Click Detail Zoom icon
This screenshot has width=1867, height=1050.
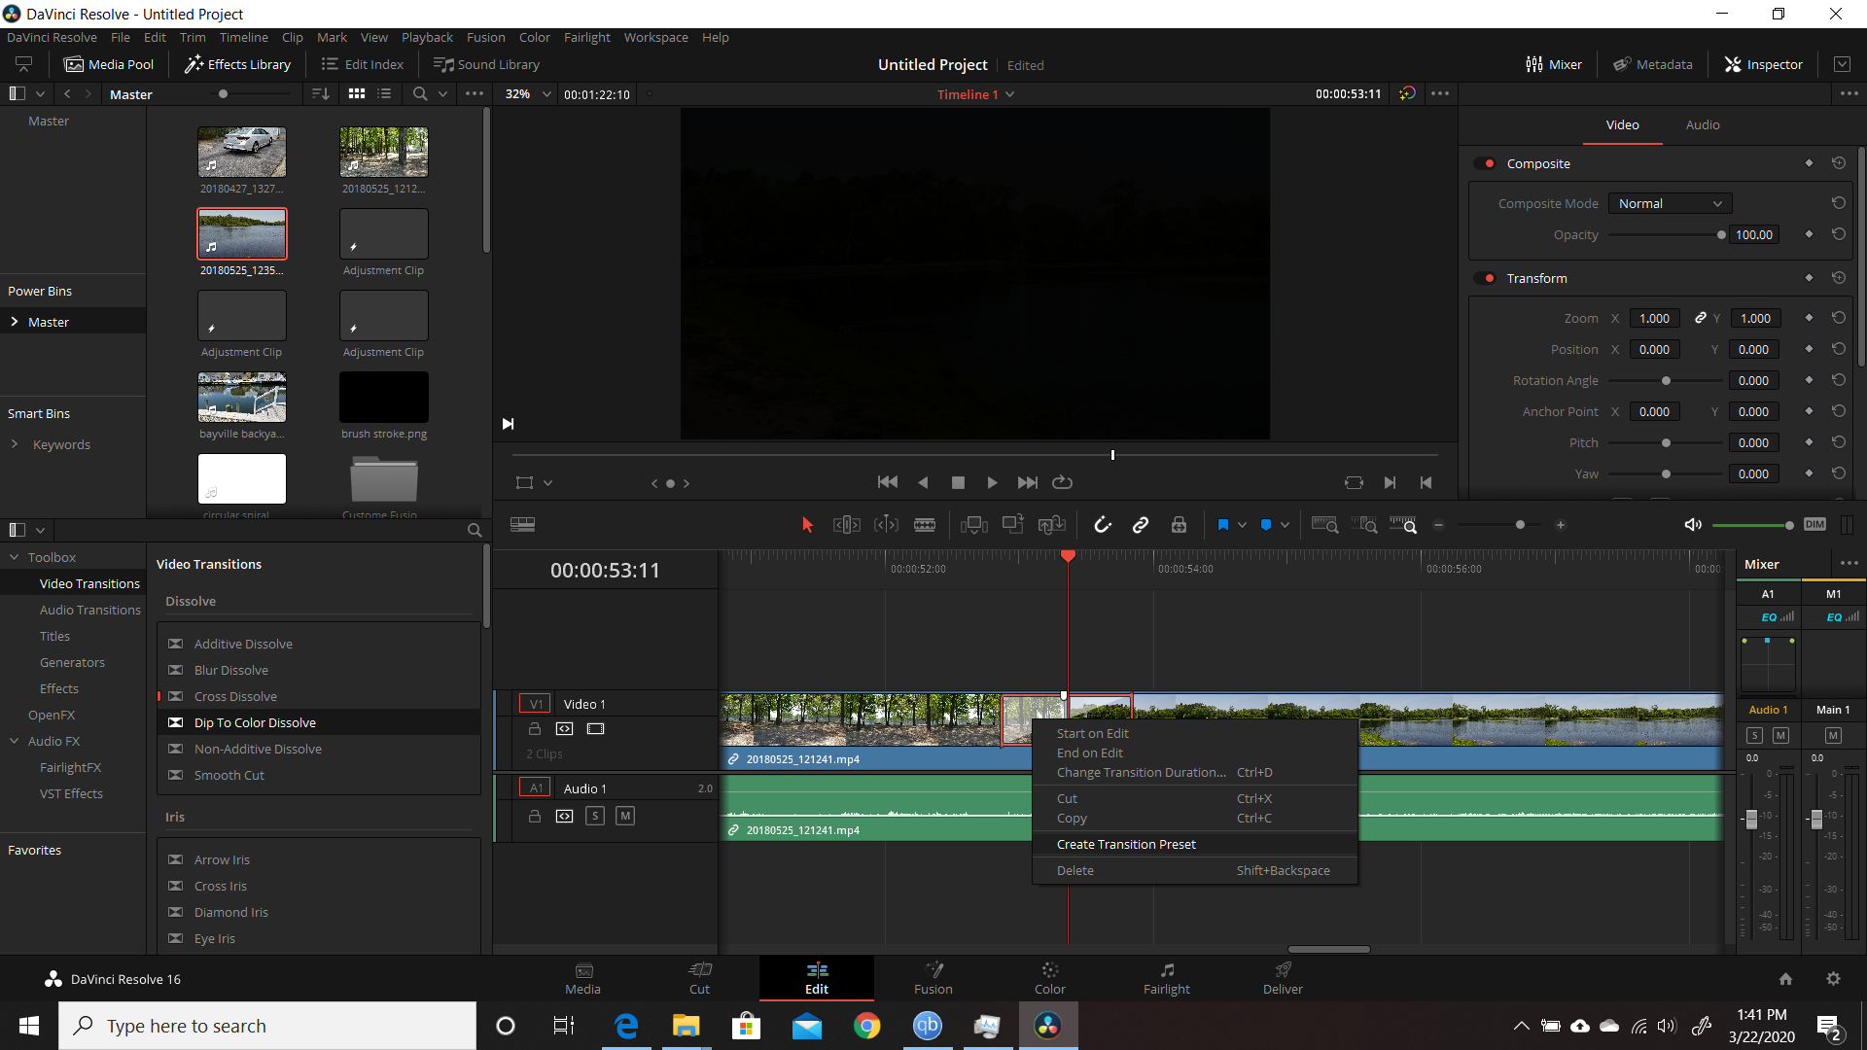[x=1364, y=525]
